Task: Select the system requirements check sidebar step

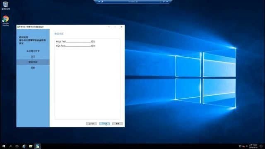Action: click(x=33, y=51)
